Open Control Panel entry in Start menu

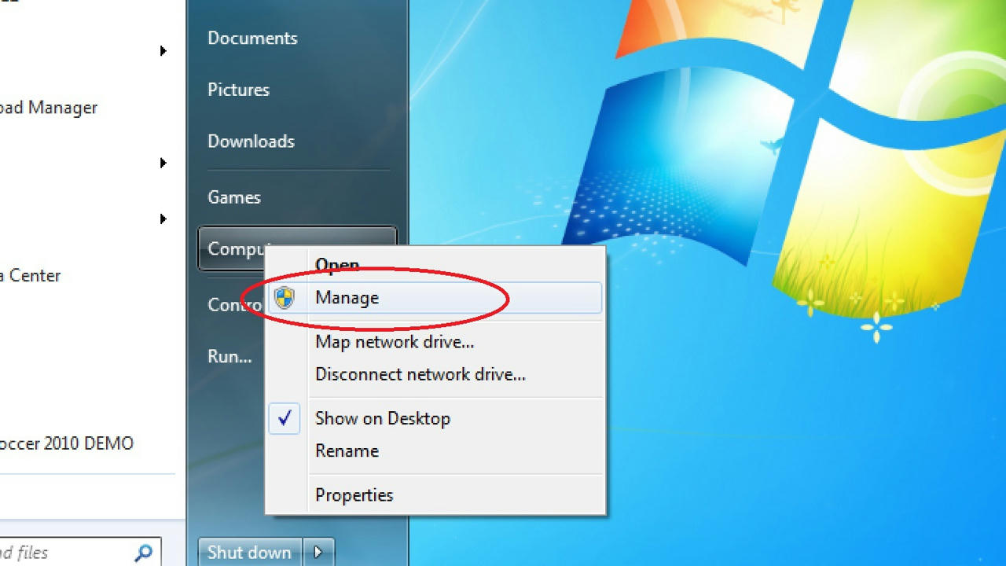coord(236,304)
